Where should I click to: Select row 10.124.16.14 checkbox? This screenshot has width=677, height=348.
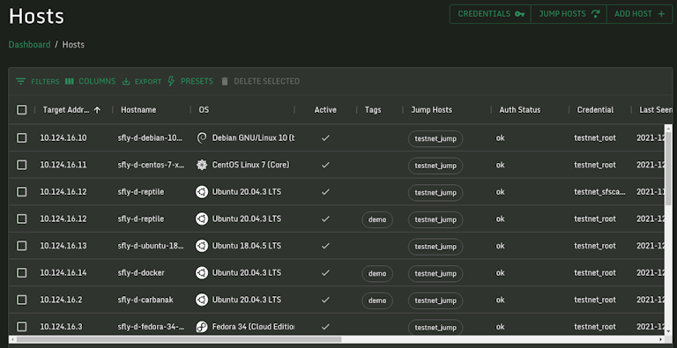coord(21,273)
